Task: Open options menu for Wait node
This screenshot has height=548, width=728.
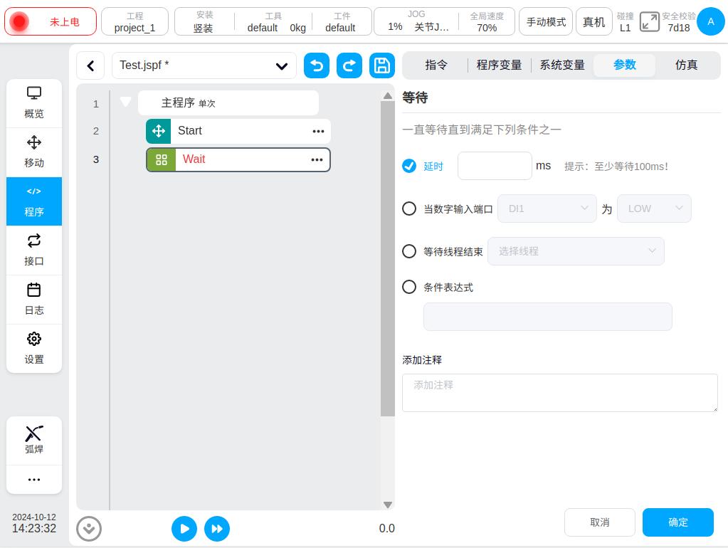Action: point(317,160)
